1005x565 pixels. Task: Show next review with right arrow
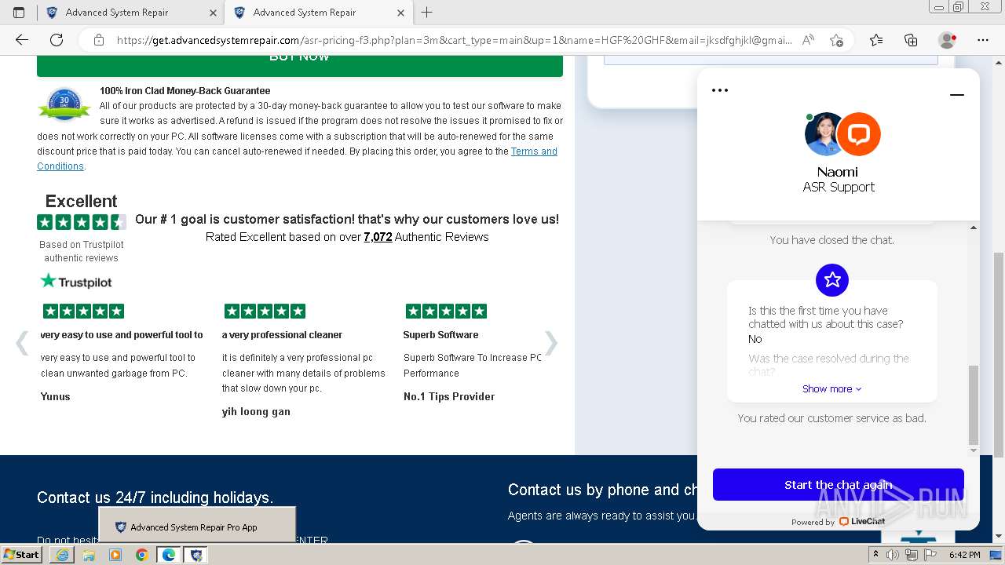(551, 343)
